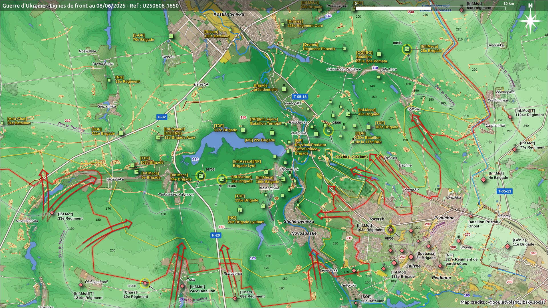Viewport: 548px width, 308px height.
Task: Select the Kleban-Byk village label
Action: (289, 169)
